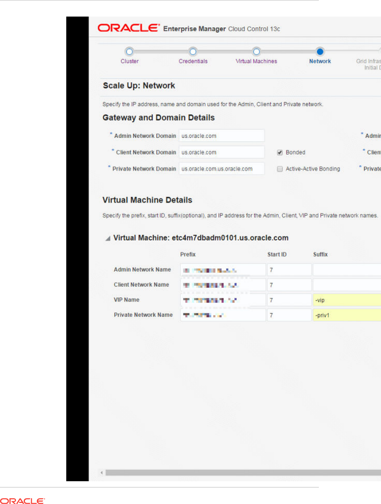The height and width of the screenshot is (504, 381).
Task: Click the Credentials step circle icon
Action: 193,52
